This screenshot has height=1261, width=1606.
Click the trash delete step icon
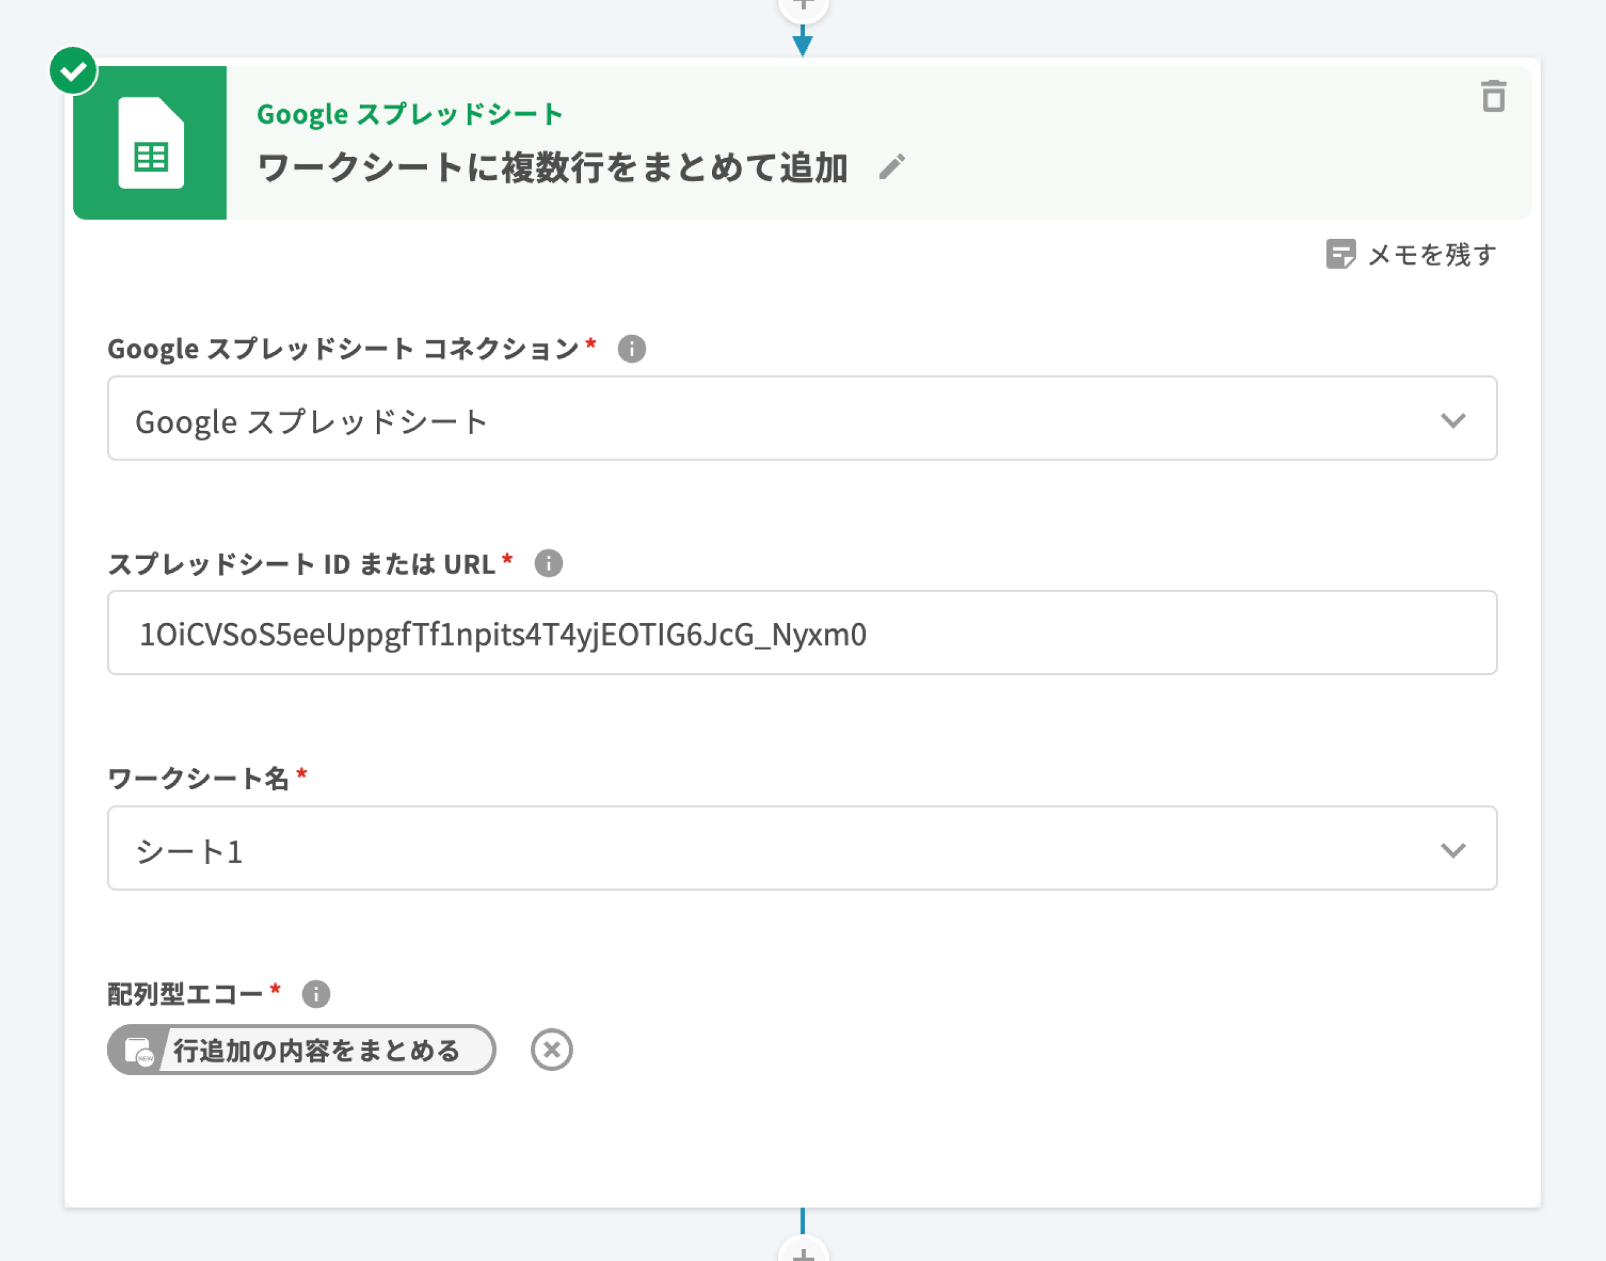click(x=1493, y=97)
